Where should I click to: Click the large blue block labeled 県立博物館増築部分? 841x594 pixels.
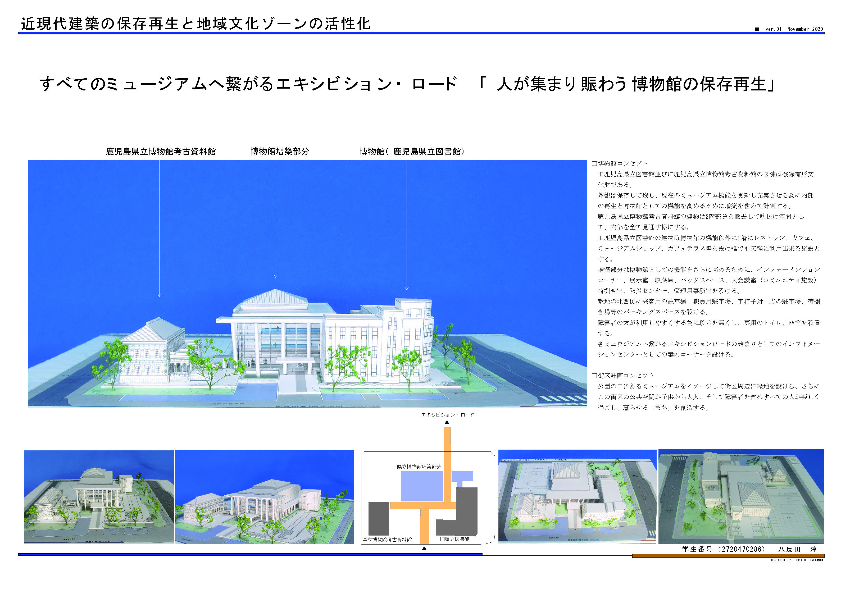(422, 486)
